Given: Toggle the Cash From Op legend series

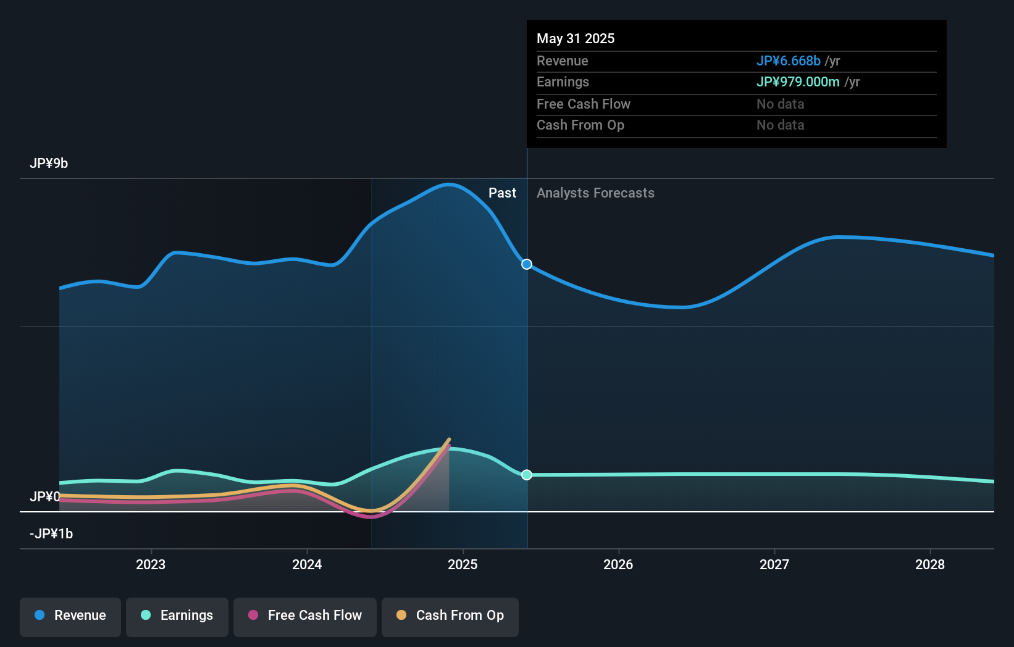Looking at the screenshot, I should (x=450, y=617).
